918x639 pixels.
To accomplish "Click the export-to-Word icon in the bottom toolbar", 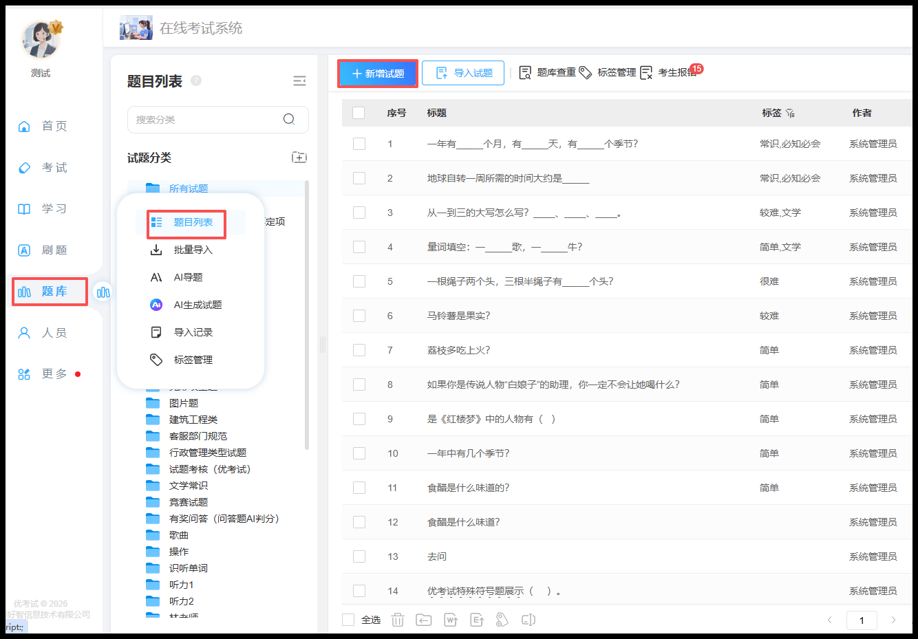I will 451,620.
